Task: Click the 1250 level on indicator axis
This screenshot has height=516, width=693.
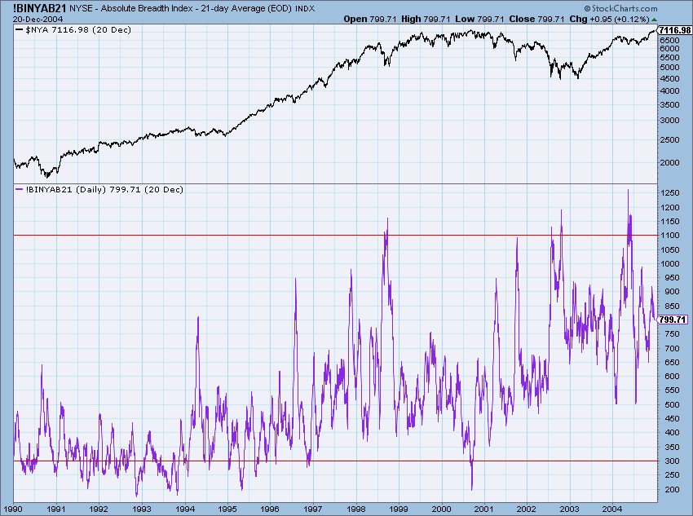Action: tap(670, 193)
